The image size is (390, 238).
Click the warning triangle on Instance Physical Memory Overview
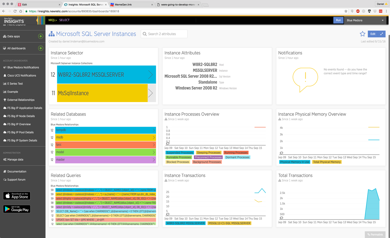pos(280,119)
